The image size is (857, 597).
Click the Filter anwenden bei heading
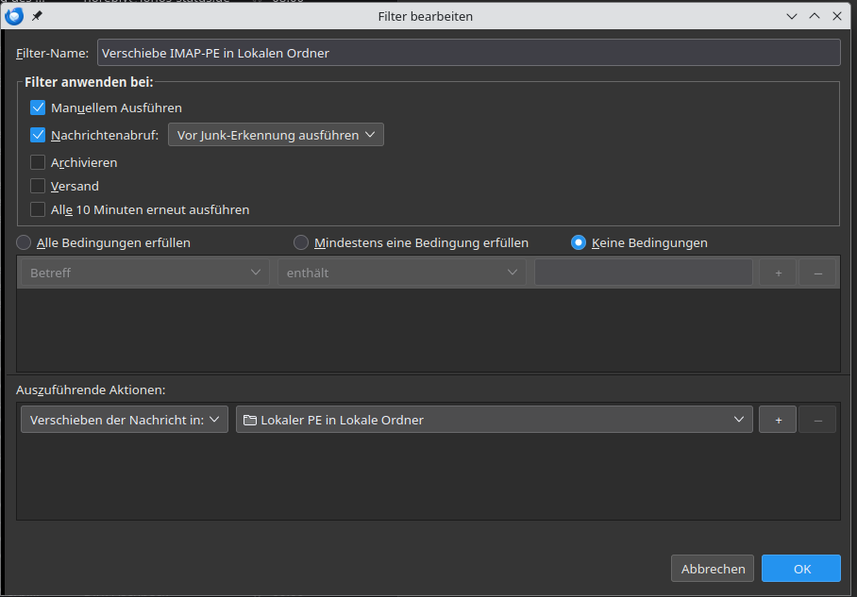point(89,82)
